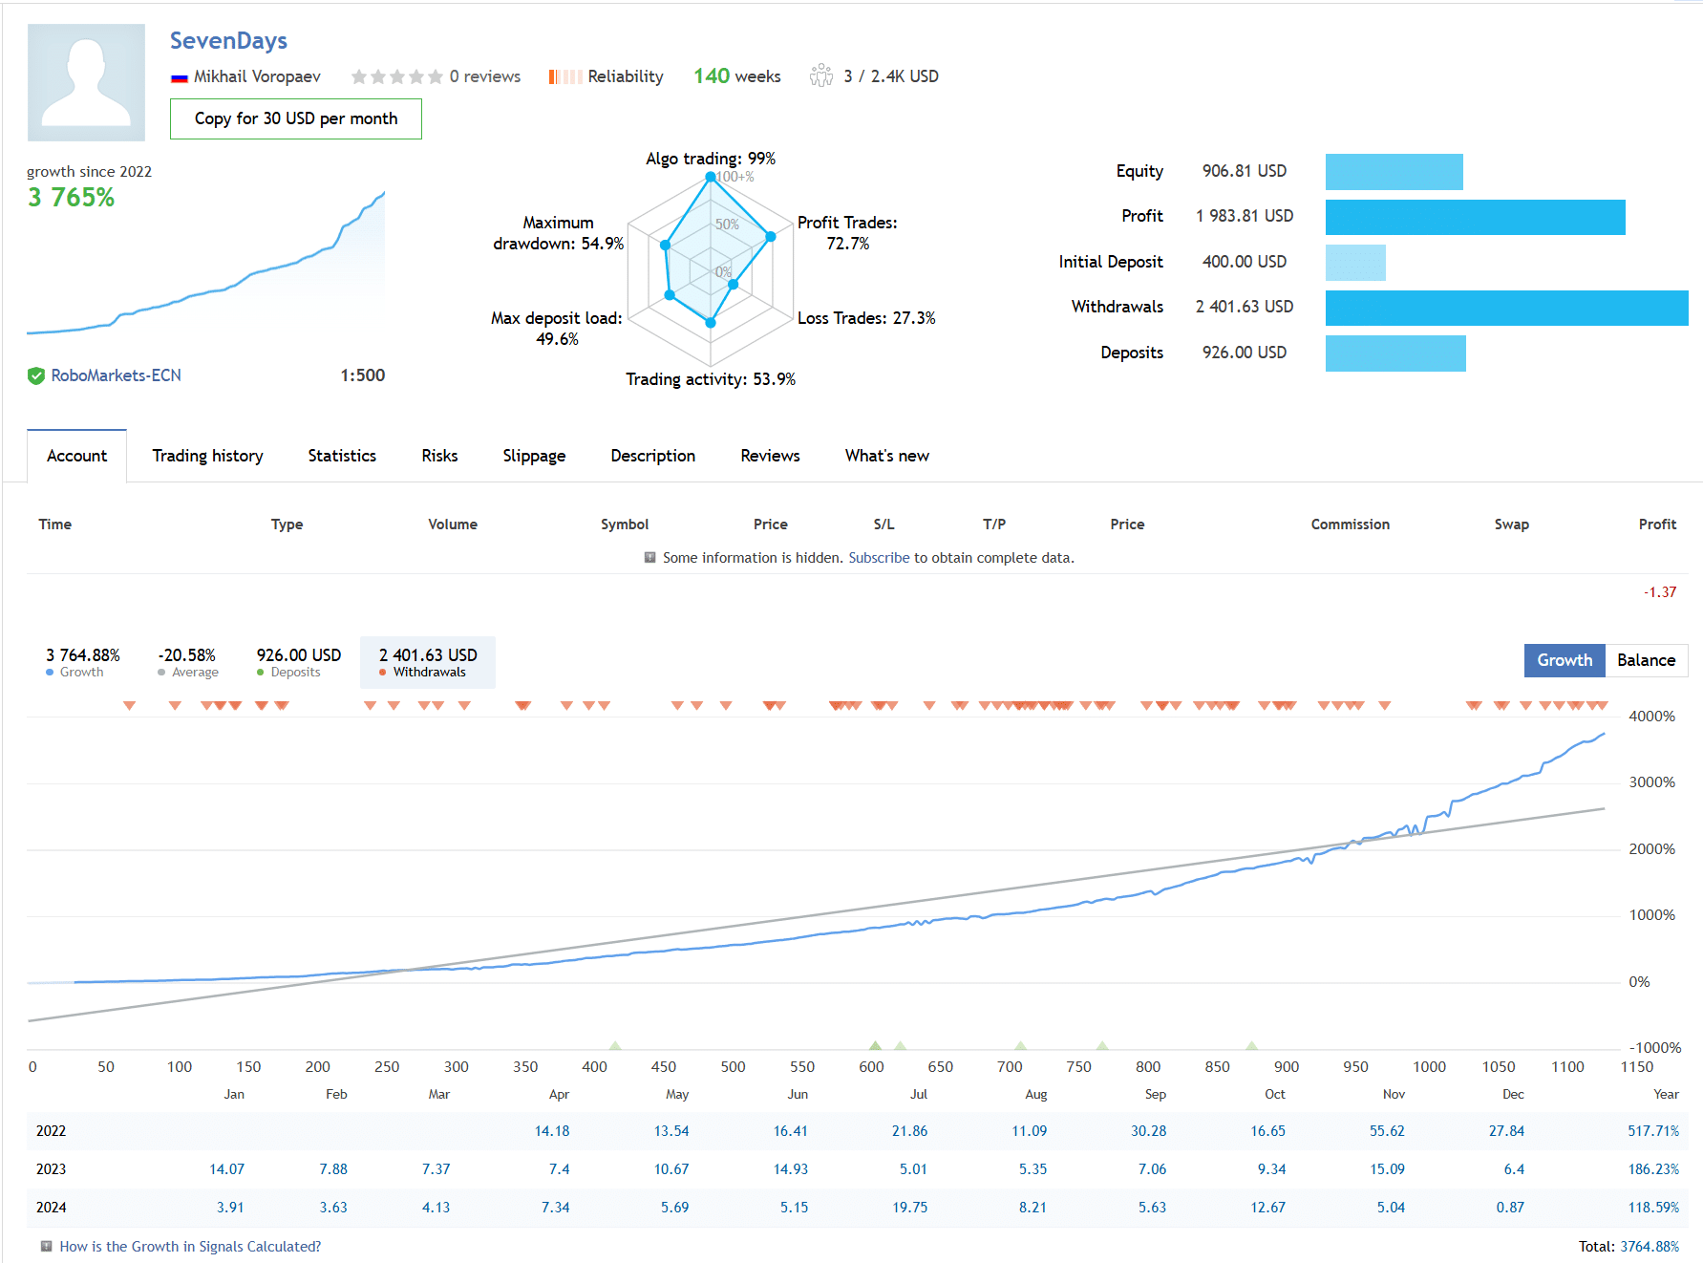Click the Withdrawals blue bar

1505,308
